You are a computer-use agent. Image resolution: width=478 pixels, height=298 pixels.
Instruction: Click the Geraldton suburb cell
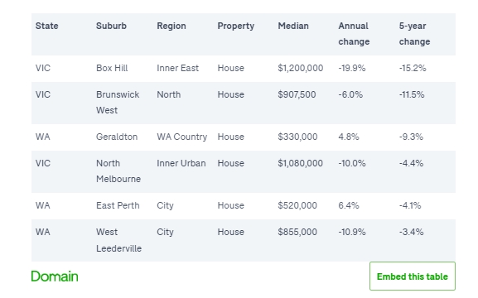[x=117, y=137]
